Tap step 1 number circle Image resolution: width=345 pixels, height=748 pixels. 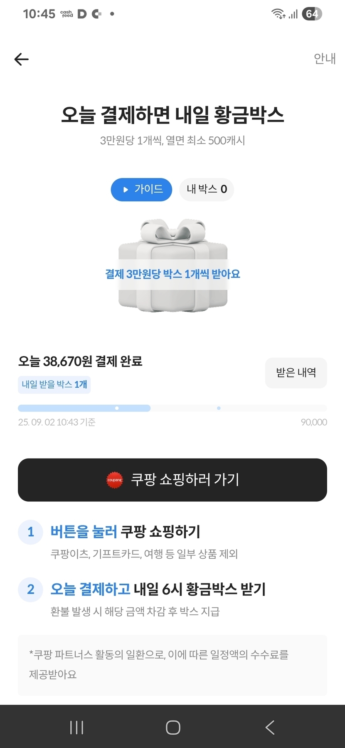30,532
